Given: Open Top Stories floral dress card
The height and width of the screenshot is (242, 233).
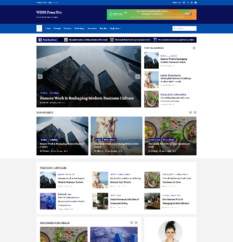Looking at the screenshot, I should [x=116, y=136].
